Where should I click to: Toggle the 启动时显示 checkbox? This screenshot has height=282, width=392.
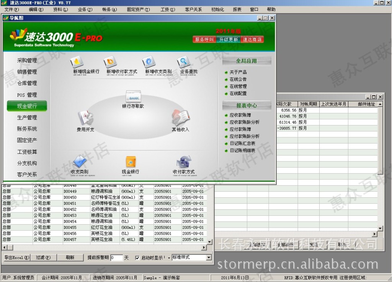pyautogui.click(x=137, y=258)
